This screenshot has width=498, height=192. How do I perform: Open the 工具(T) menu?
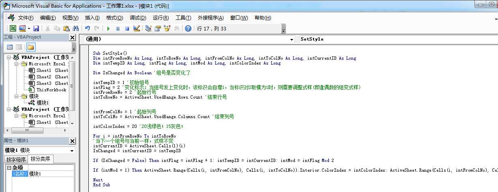pyautogui.click(x=183, y=18)
